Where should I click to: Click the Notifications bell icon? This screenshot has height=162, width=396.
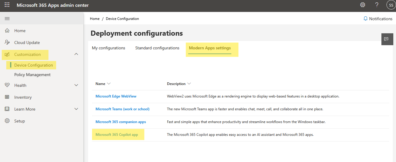pyautogui.click(x=366, y=19)
